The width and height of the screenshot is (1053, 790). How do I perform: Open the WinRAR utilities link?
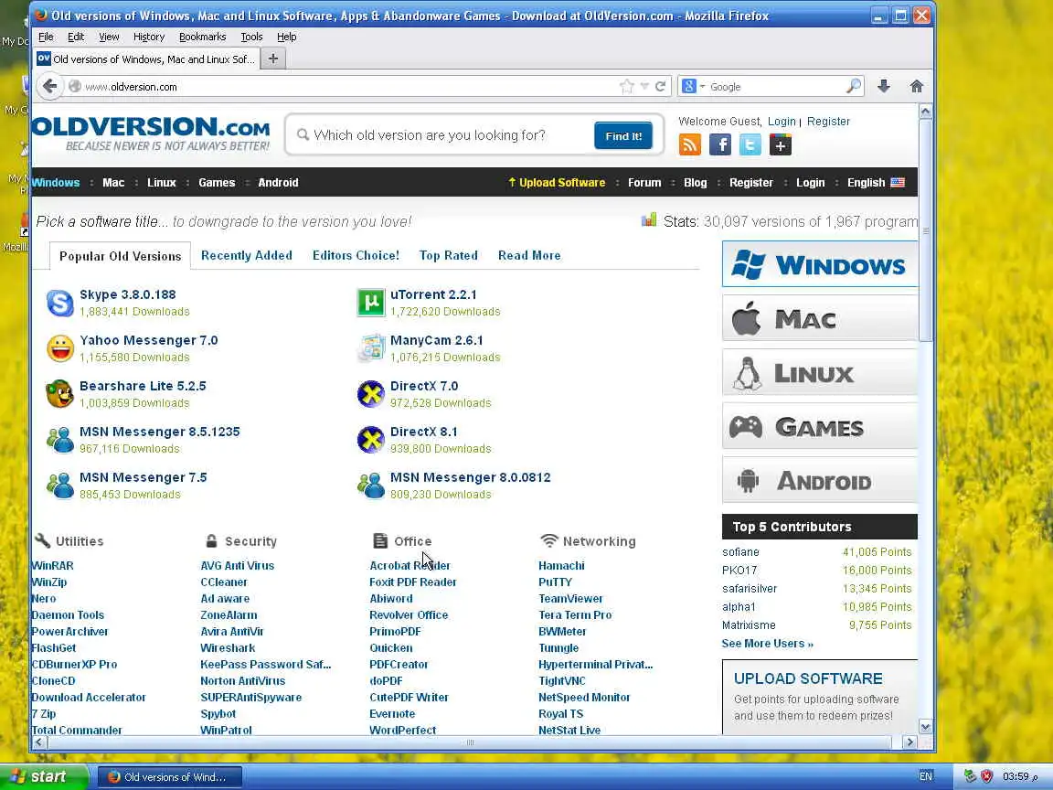pos(52,566)
